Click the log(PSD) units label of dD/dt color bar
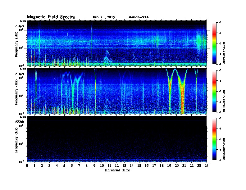Image resolution: width=246 pixels, height=190 pixels. (224, 101)
